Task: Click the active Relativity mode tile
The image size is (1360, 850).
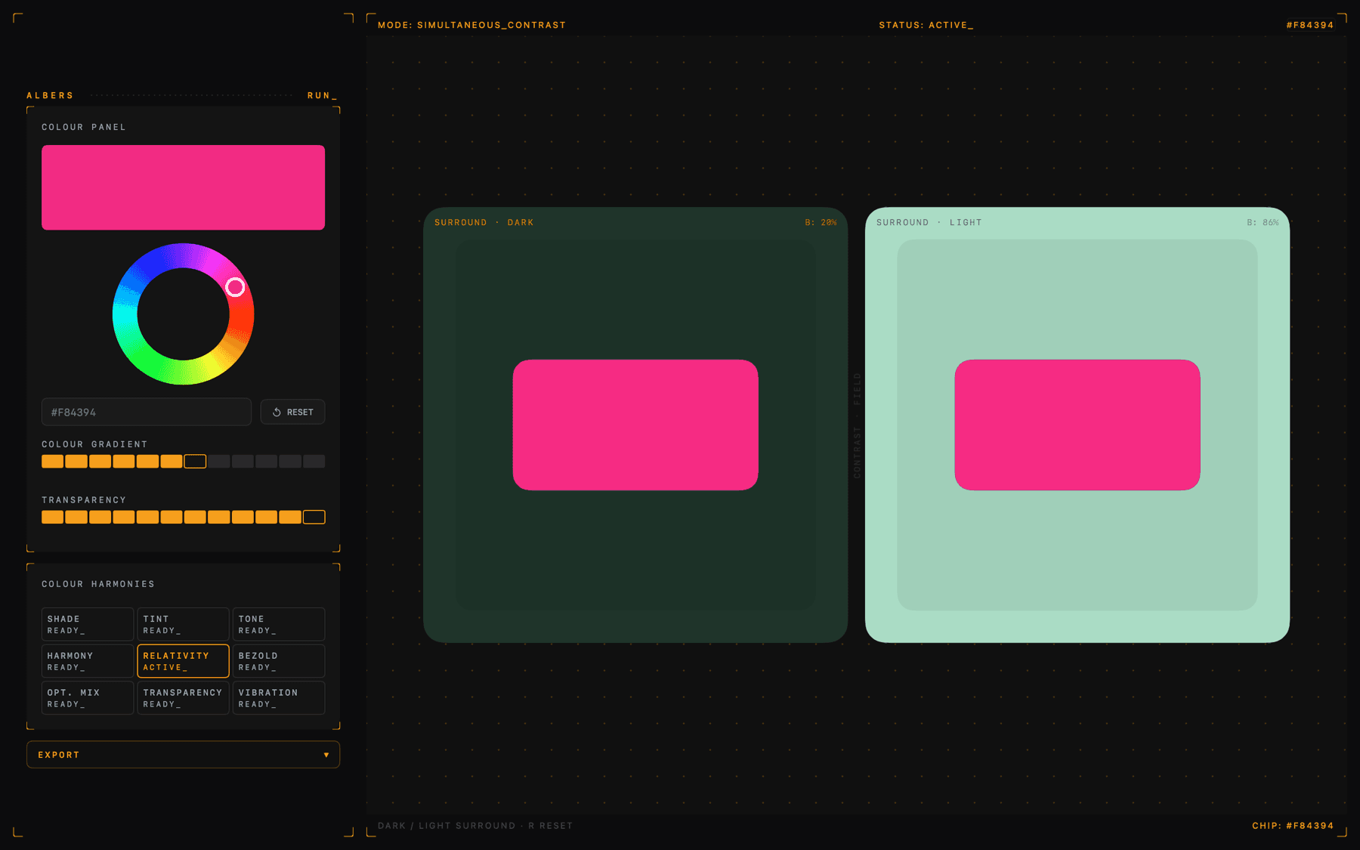Action: (x=183, y=661)
